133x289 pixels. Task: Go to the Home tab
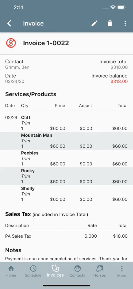(11, 271)
